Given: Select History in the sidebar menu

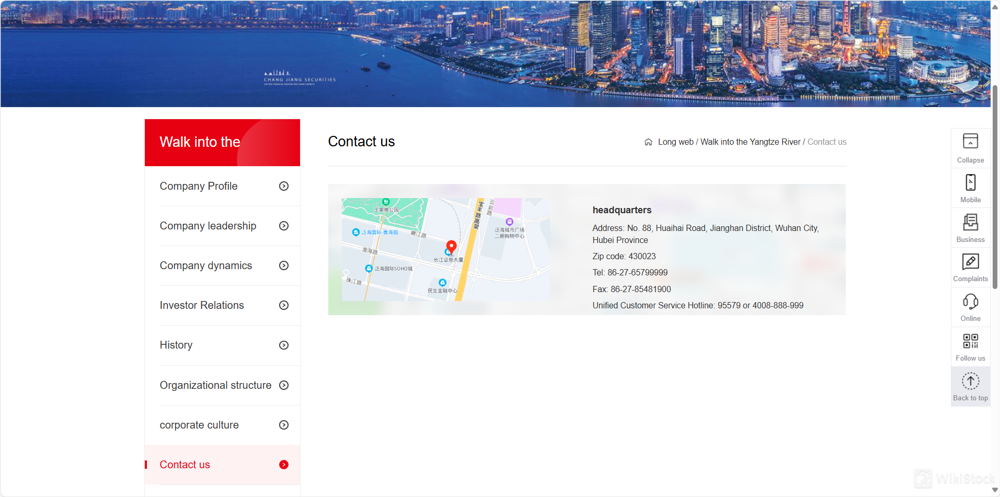Looking at the screenshot, I should tap(176, 345).
